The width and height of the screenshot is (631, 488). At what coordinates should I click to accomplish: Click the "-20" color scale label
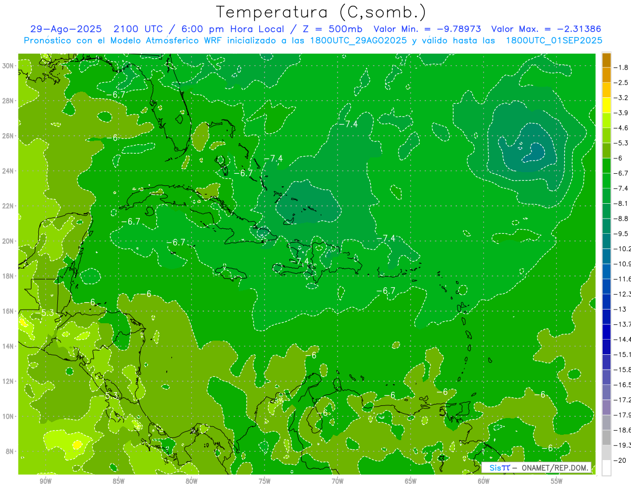(x=620, y=461)
